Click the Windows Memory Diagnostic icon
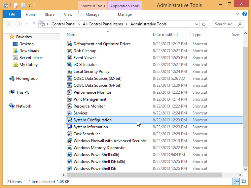 (69, 148)
